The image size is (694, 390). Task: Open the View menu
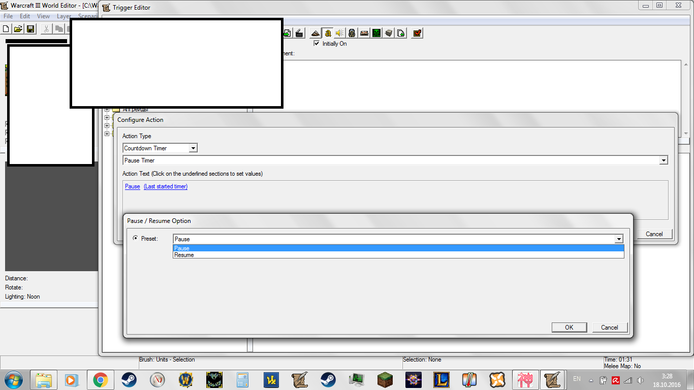click(44, 16)
